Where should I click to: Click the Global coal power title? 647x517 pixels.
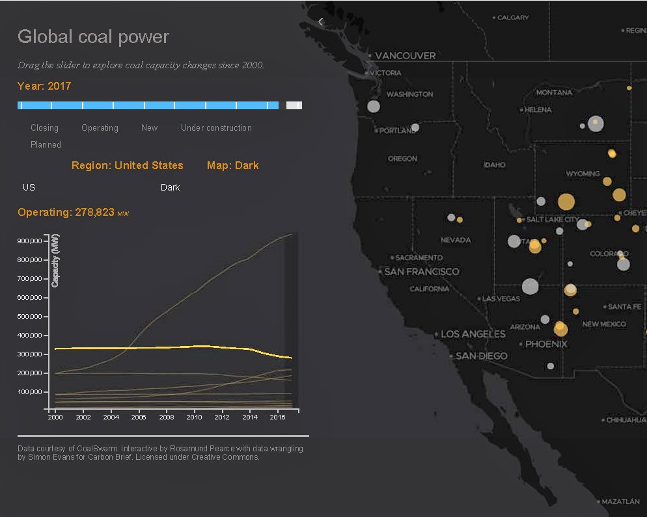click(x=93, y=36)
